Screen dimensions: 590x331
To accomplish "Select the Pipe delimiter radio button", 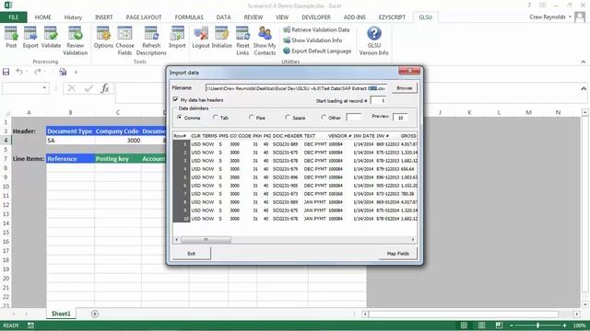I will [252, 118].
